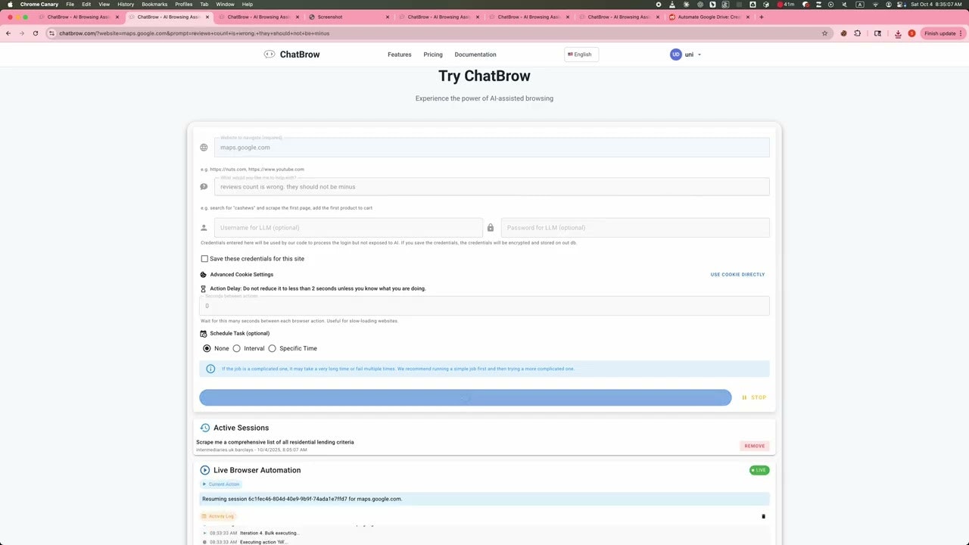Viewport: 969px width, 545px height.
Task: Click the person icon beside username field
Action: pos(204,228)
